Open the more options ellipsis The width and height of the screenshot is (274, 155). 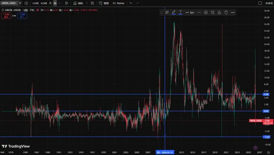[233, 13]
